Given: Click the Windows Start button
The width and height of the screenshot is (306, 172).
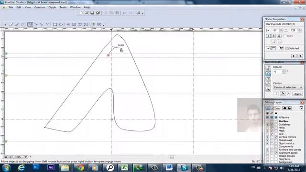Looking at the screenshot, I should point(6,168).
